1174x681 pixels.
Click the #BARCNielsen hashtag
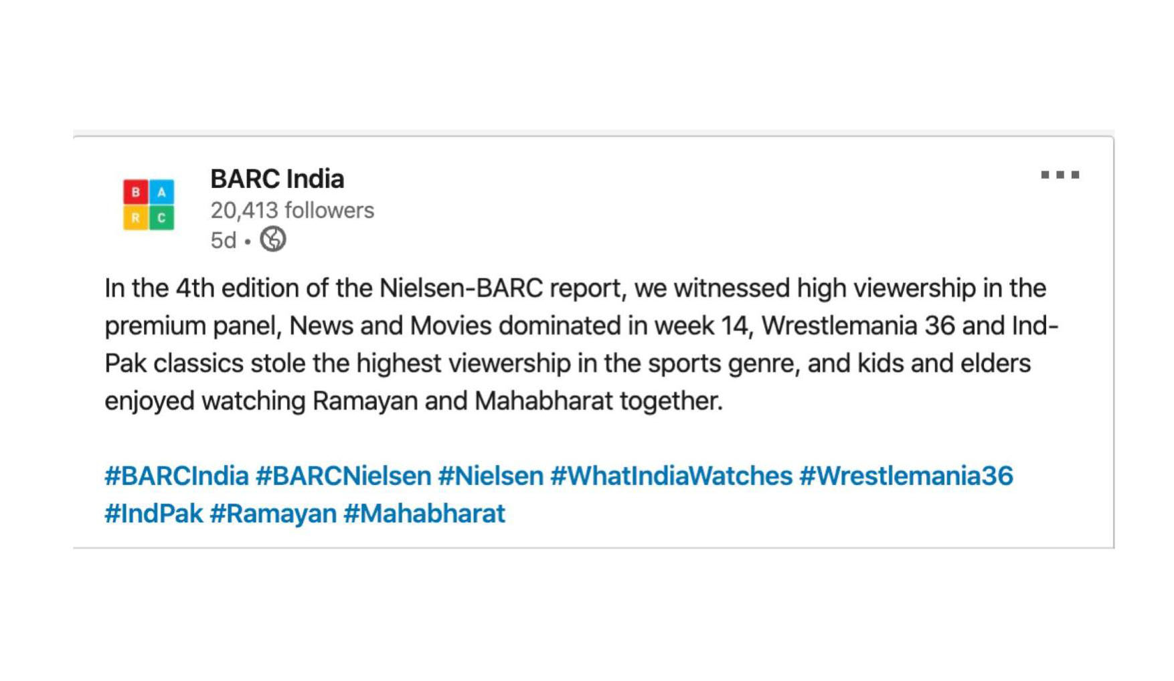(343, 476)
